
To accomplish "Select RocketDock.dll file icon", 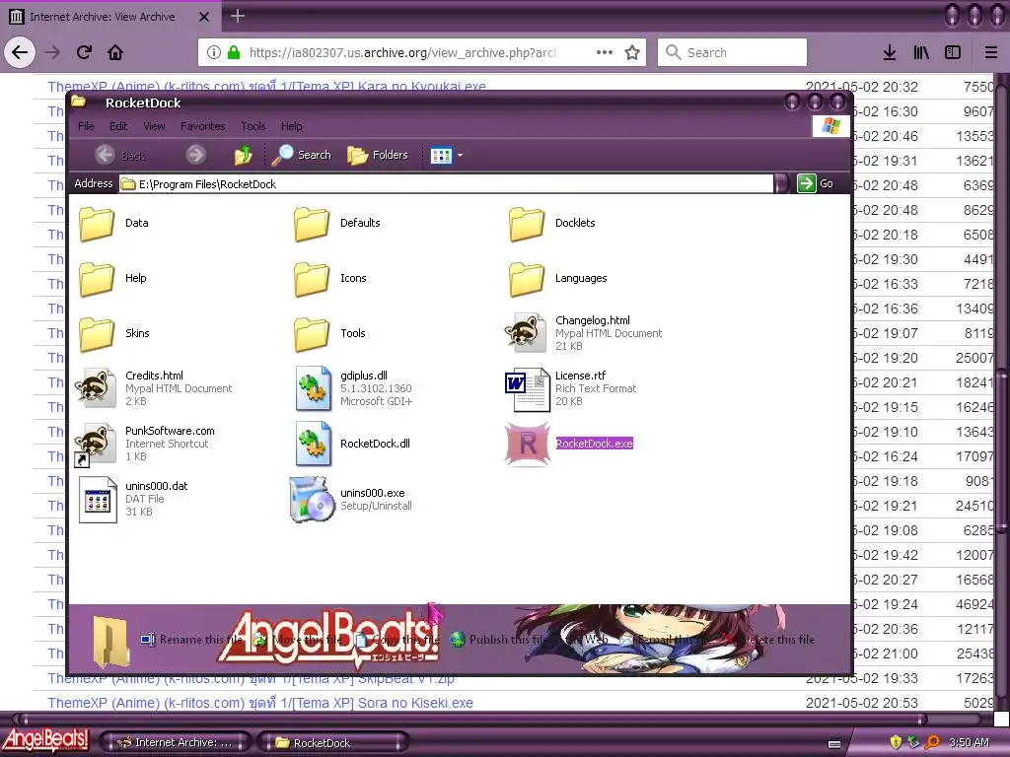I will 313,444.
